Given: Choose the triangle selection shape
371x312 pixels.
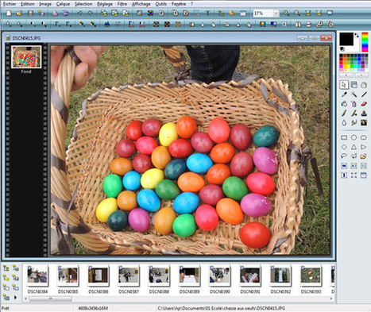Looking at the screenshot, I should tap(354, 147).
